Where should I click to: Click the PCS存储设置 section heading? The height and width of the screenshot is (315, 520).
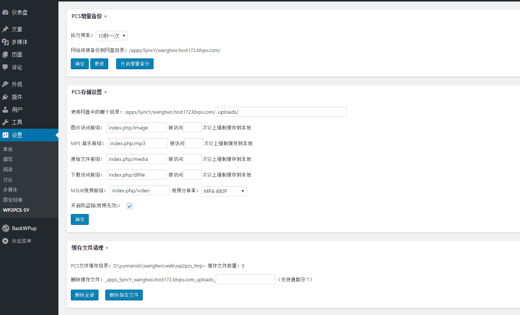click(87, 92)
